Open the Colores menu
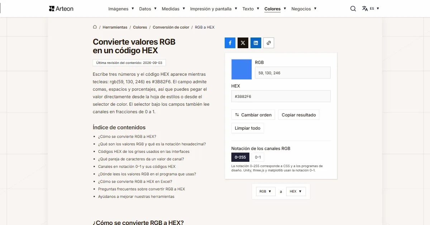430x225 pixels. [x=275, y=9]
